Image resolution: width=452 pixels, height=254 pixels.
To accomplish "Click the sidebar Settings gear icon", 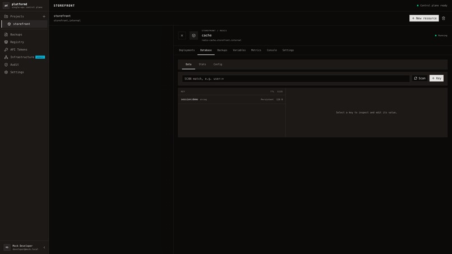I will (x=6, y=72).
